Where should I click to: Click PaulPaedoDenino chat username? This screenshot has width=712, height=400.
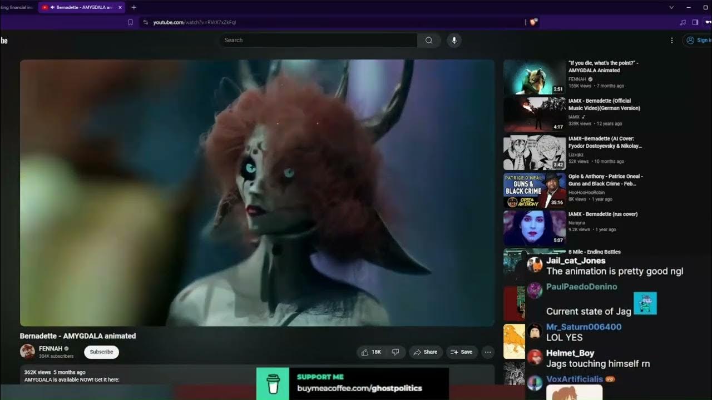tap(582, 287)
